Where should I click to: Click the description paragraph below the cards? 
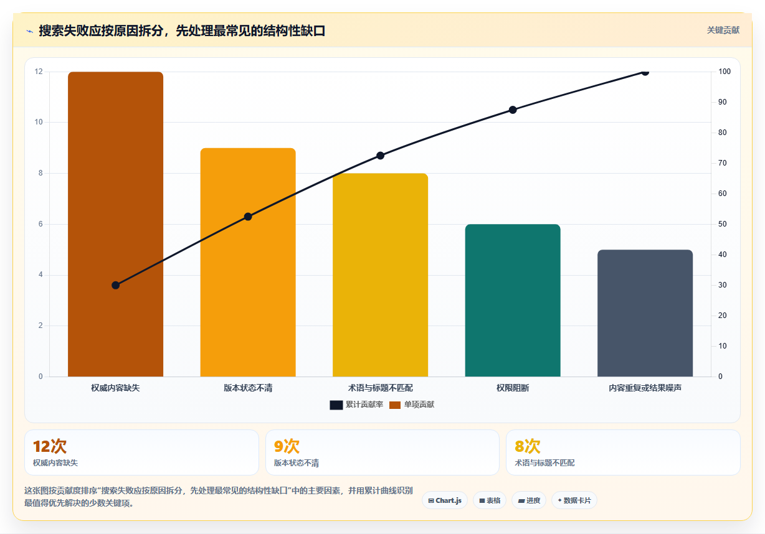coord(218,497)
